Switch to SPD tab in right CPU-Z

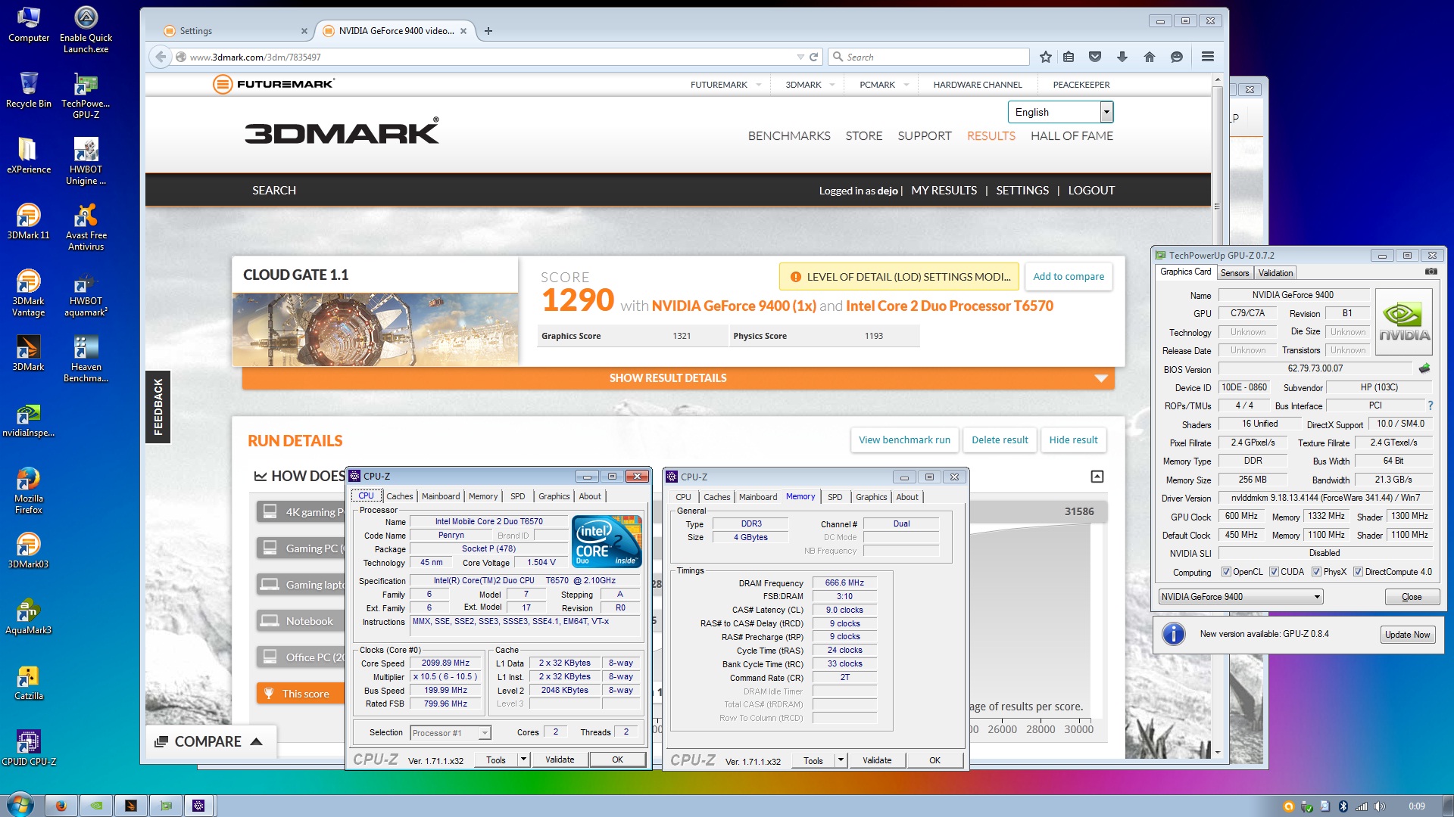click(x=835, y=497)
